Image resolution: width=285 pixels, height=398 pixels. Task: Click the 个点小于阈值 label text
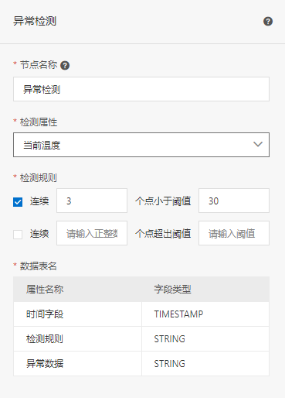[163, 201]
